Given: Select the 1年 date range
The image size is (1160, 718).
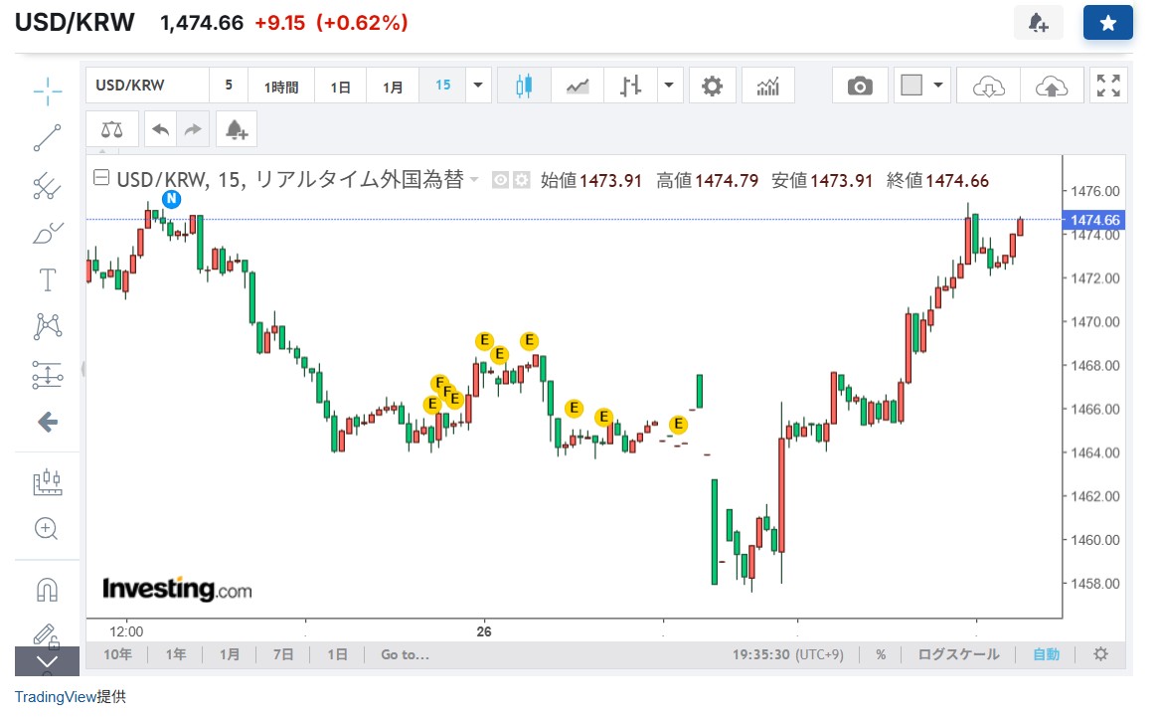Looking at the screenshot, I should (x=176, y=654).
